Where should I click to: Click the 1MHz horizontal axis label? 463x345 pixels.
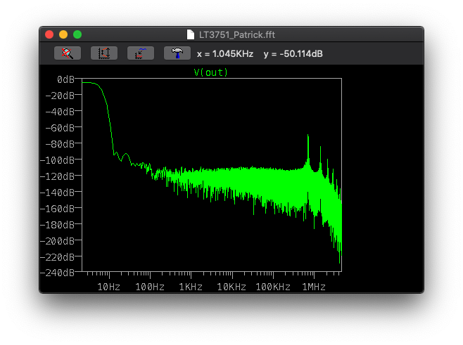tap(314, 287)
